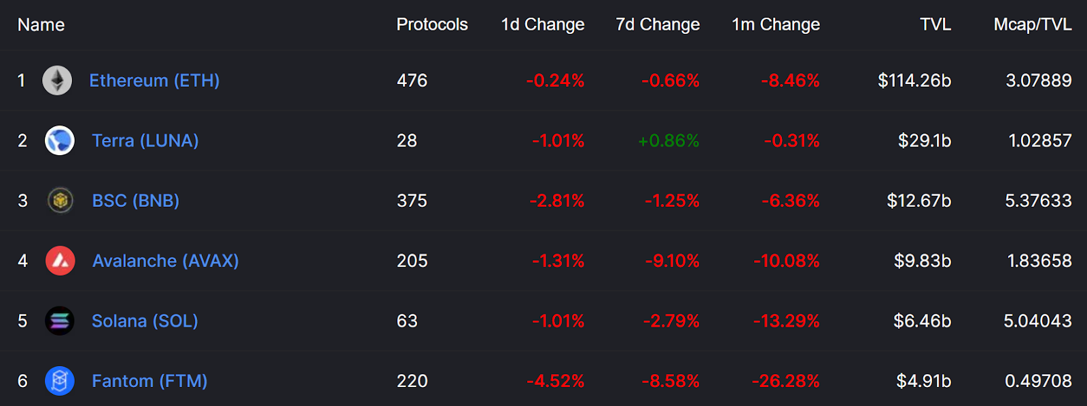Click the Ethereum logo icon
1087x406 pixels.
[57, 81]
